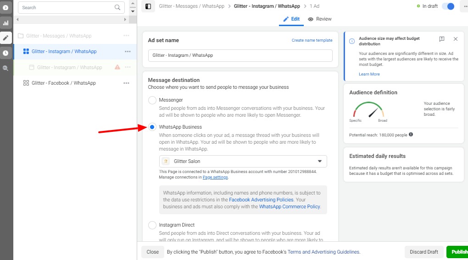Click the info icon in audience size notice
The image size is (468, 260).
click(352, 41)
